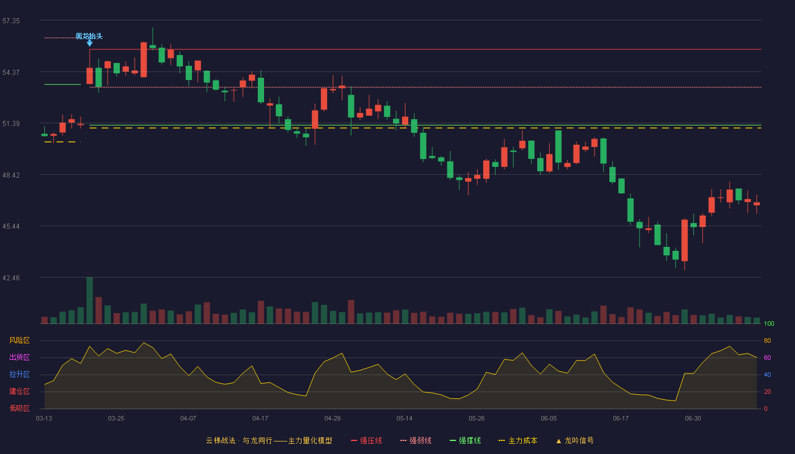Screen dimensions: 795x454
Task: Click the 龙吟信号 yellow triangle icon
Action: click(558, 441)
